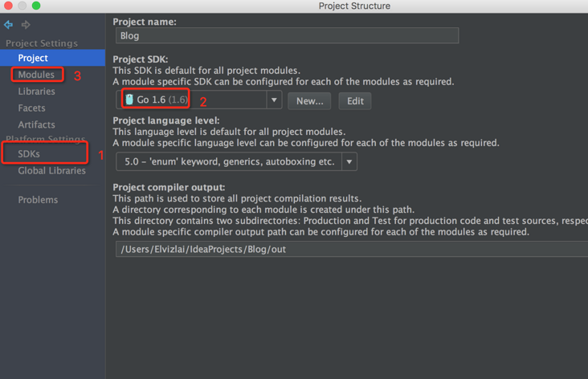
Task: Click the back navigation arrow icon
Action: pyautogui.click(x=9, y=25)
